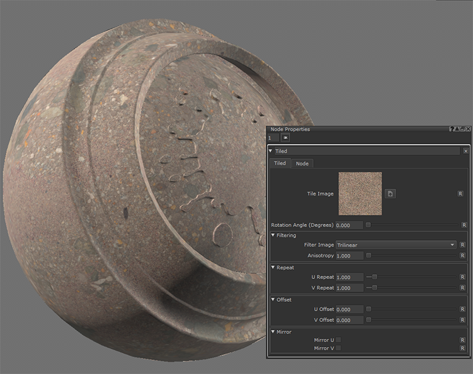The image size is (473, 374).
Task: Close the Tiled node properties with X
Action: (x=465, y=151)
